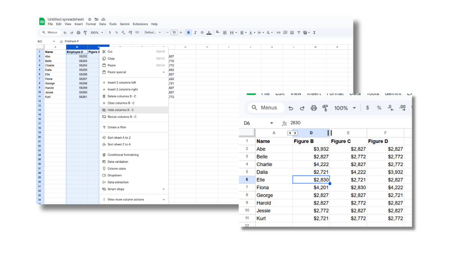Choose Cut from the context menu
This screenshot has width=450, height=253.
coord(133,52)
